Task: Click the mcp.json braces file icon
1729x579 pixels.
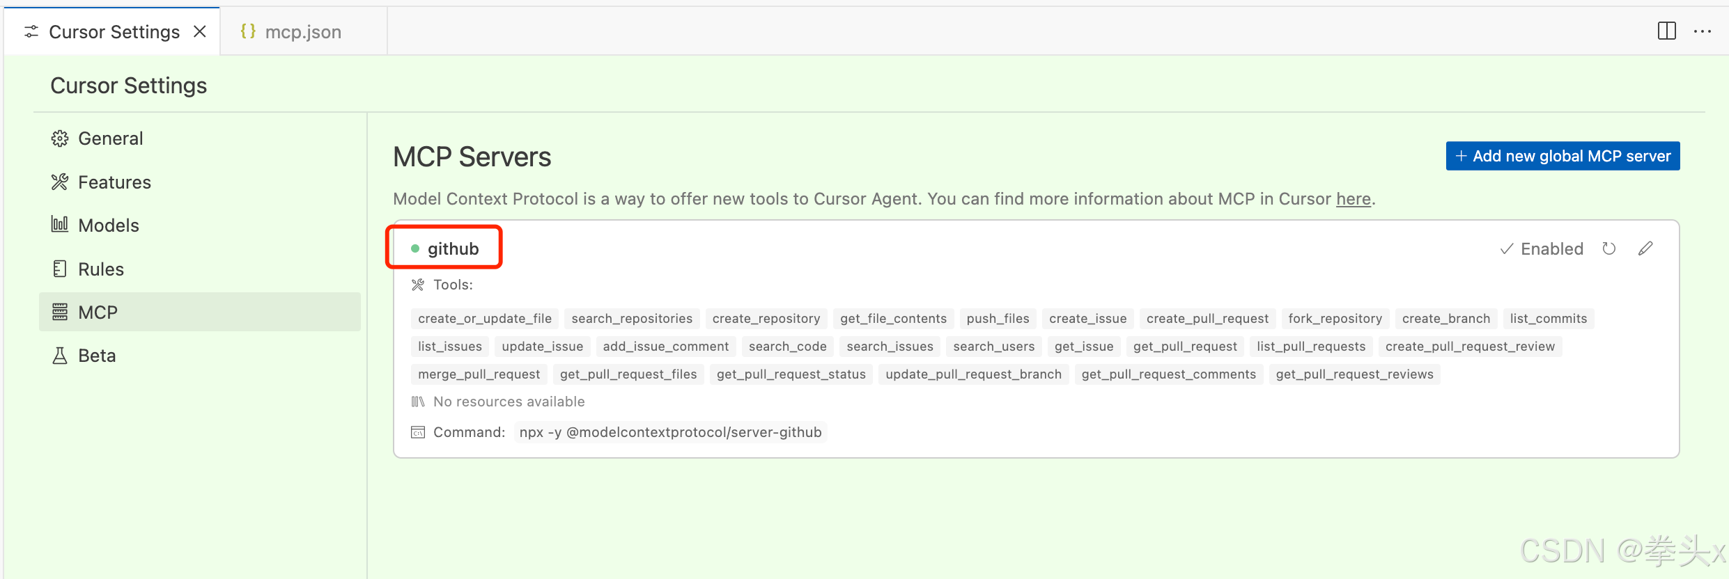Action: [x=248, y=31]
